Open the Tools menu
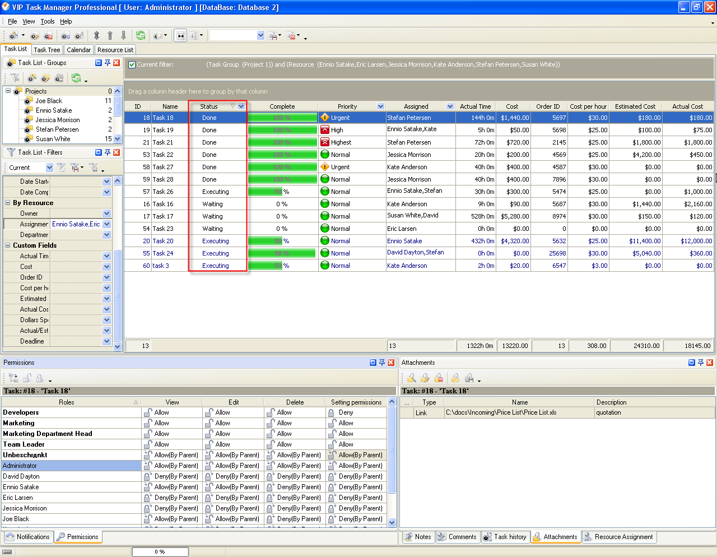This screenshot has height=557, width=717. click(x=48, y=21)
